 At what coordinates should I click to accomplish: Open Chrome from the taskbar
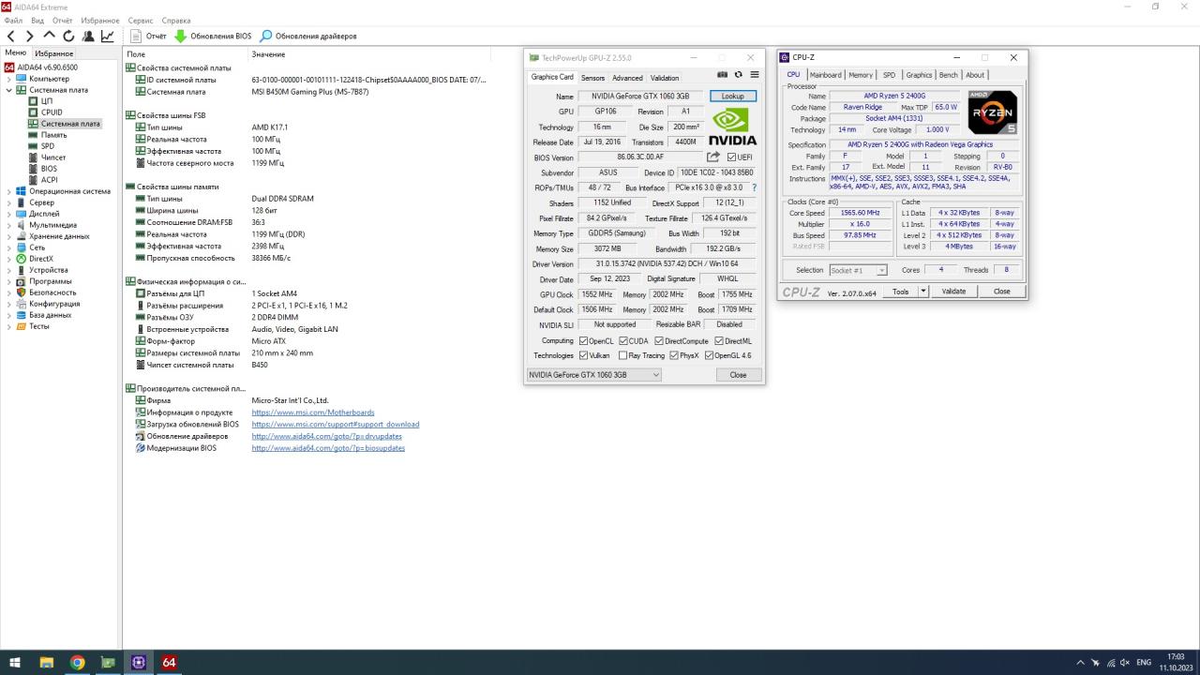pyautogui.click(x=77, y=662)
